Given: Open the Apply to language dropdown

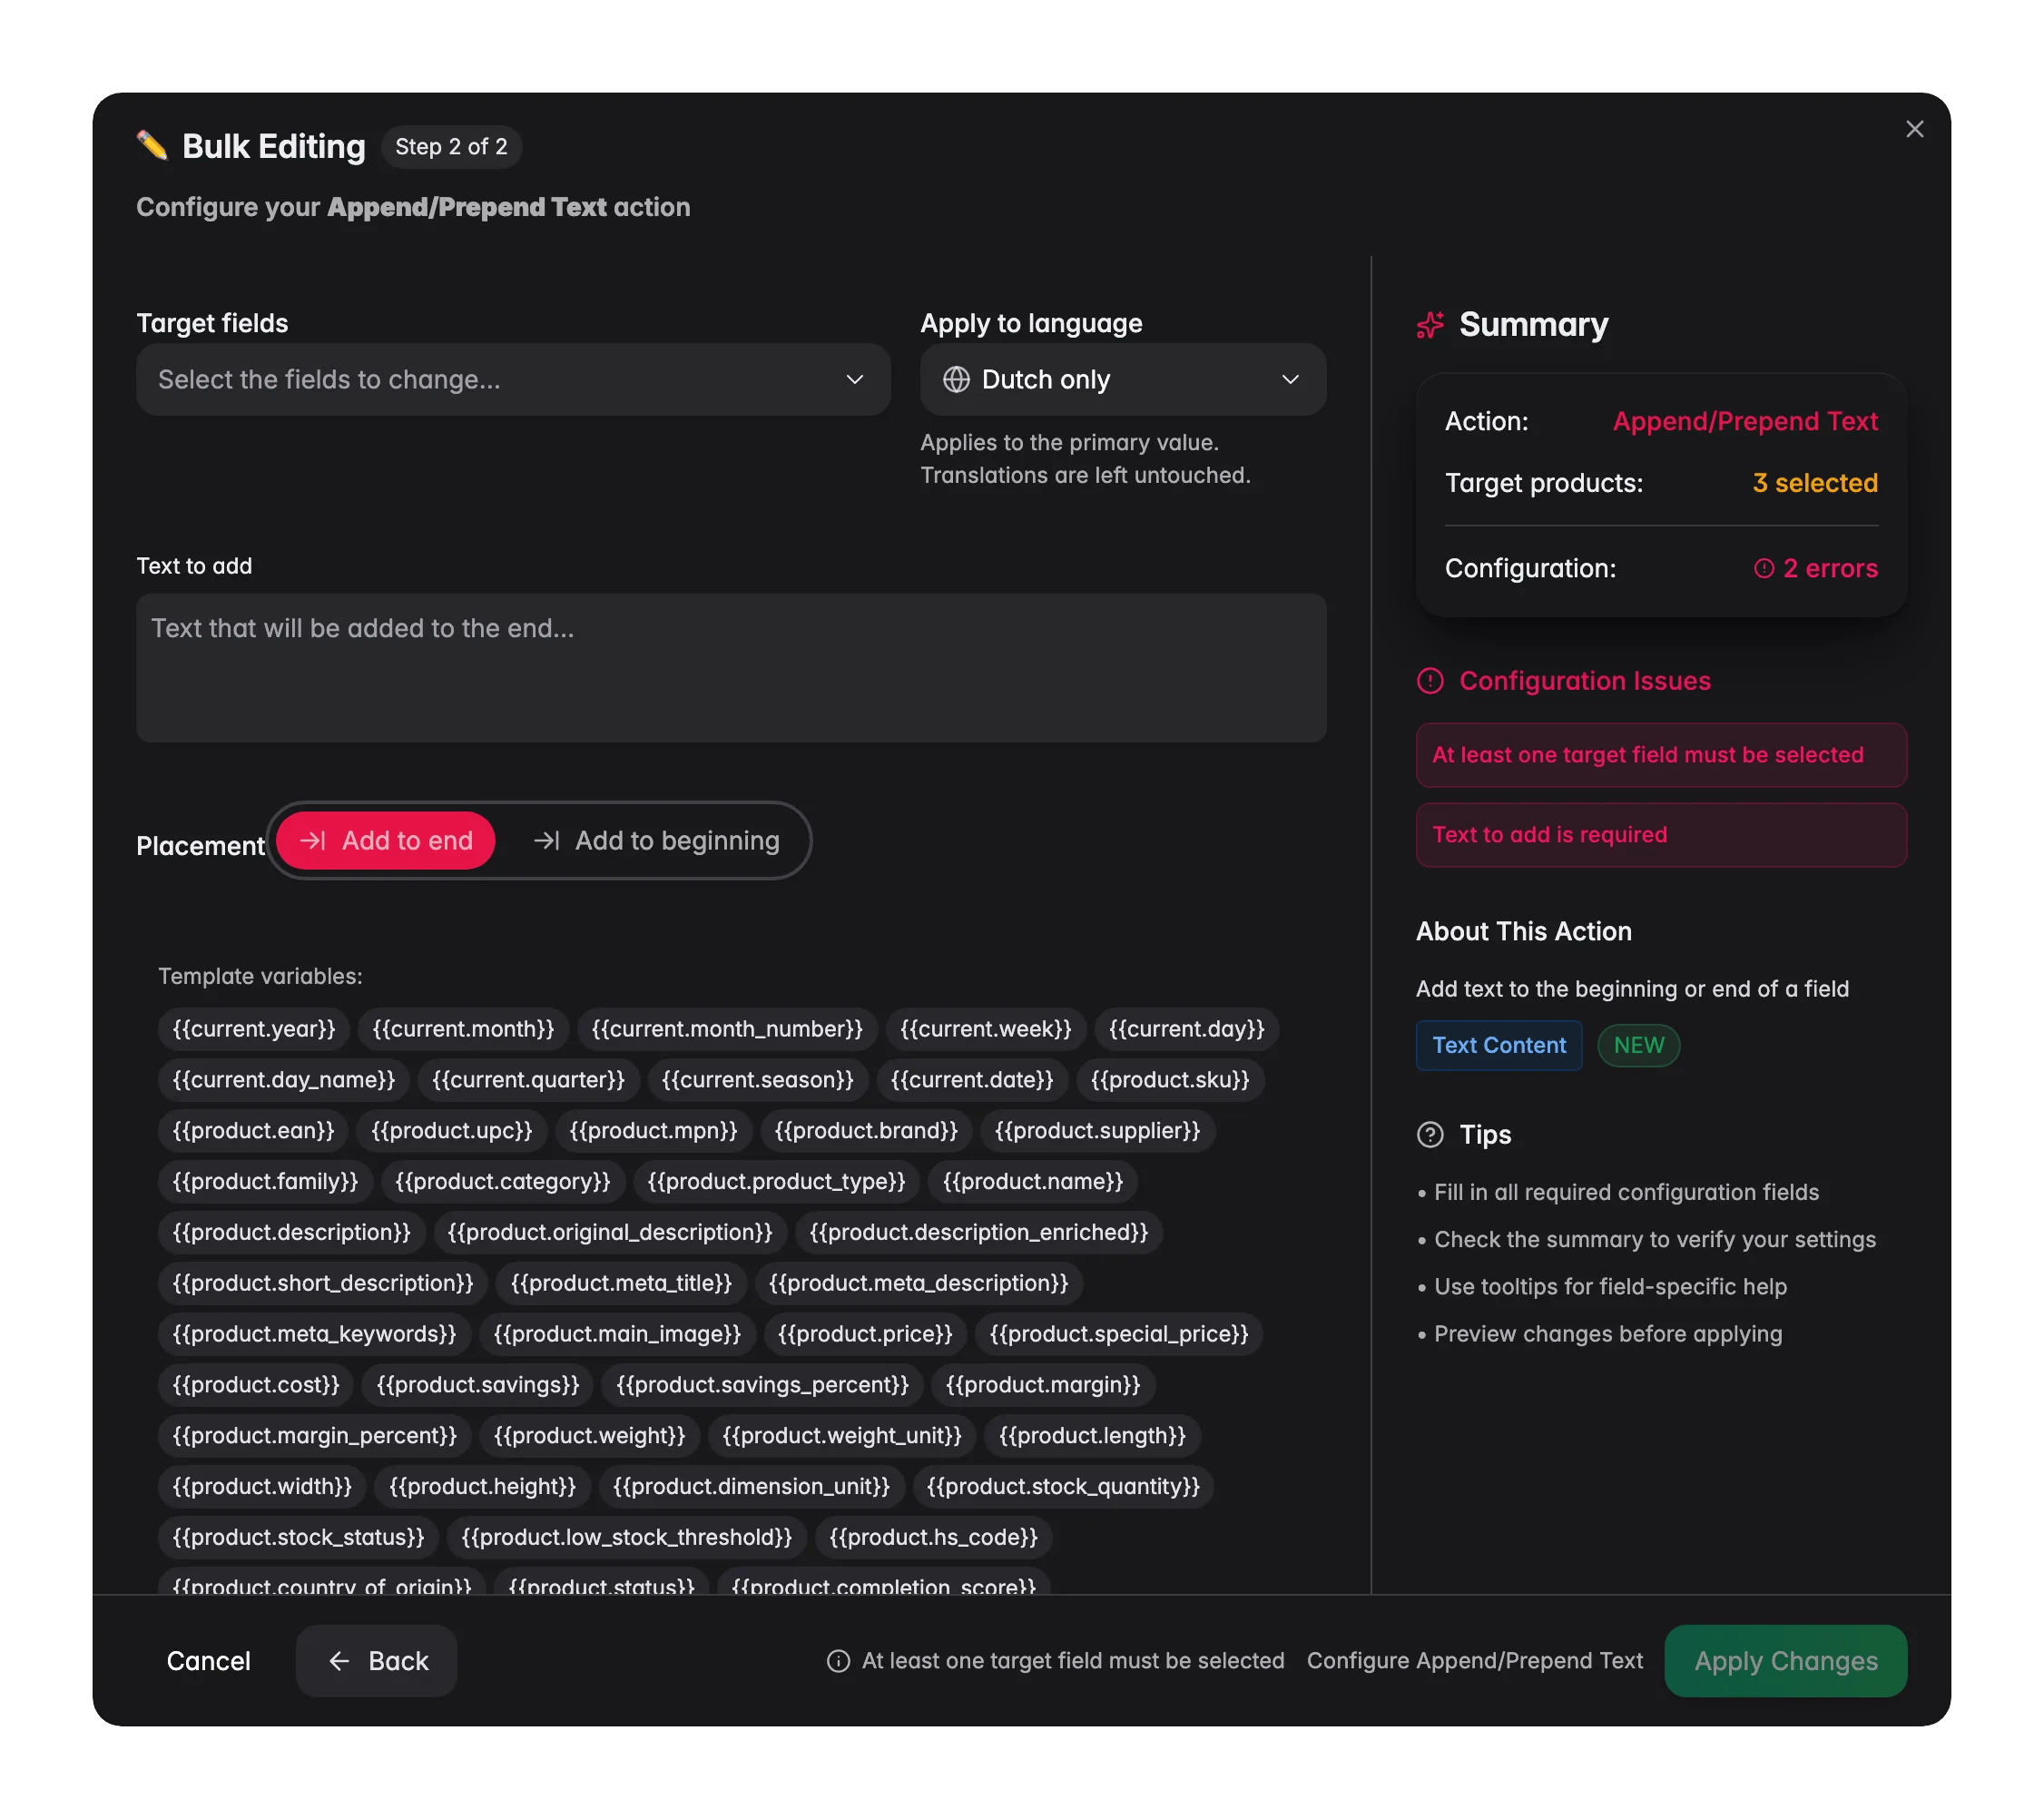Looking at the screenshot, I should [1123, 380].
